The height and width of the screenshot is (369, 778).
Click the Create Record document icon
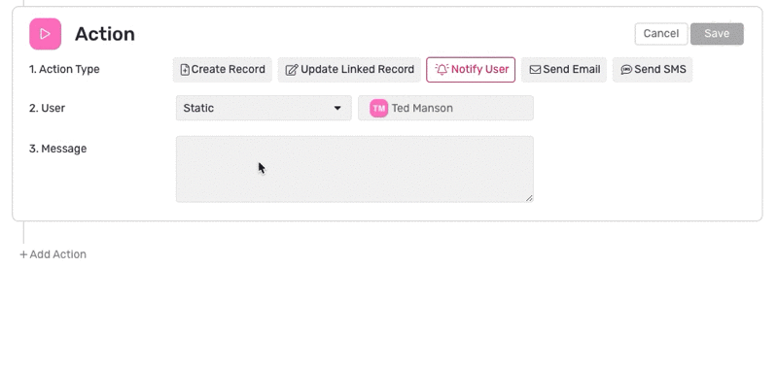(185, 70)
